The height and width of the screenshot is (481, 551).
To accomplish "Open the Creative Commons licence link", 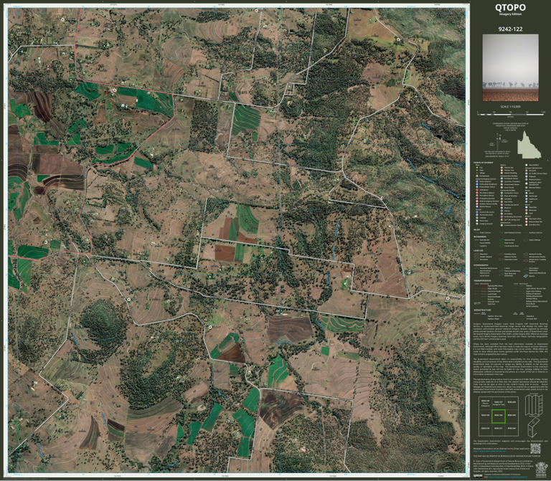I will [508, 477].
